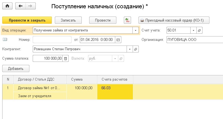The width and height of the screenshot is (223, 119).
Task: Click the Провести button
Action: (102, 20)
